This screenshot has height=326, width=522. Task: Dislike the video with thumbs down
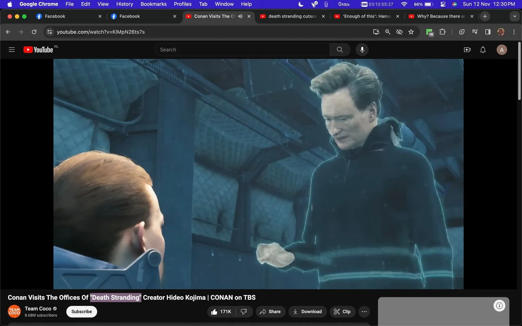tap(244, 312)
